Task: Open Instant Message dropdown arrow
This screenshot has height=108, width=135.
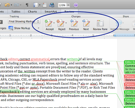Action: tap(123, 23)
